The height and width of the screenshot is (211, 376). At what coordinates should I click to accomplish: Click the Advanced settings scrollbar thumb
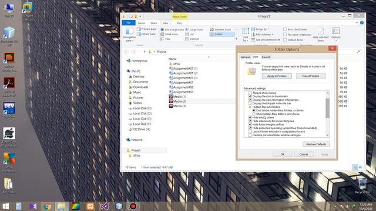click(x=328, y=108)
